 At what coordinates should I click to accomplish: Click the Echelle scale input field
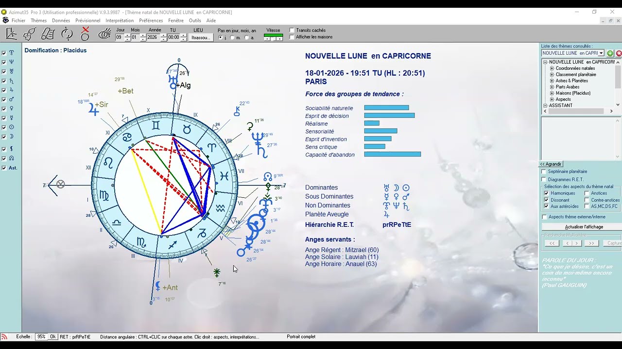(41, 336)
